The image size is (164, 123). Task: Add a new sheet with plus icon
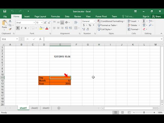pyautogui.click(x=59, y=108)
